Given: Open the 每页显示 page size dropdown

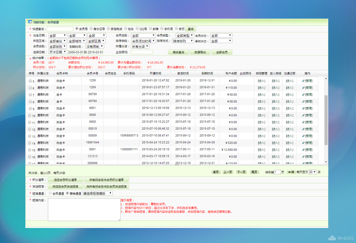Looking at the screenshot, I should (x=312, y=172).
